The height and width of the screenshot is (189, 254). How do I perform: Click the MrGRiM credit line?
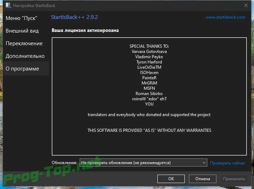coord(149,83)
